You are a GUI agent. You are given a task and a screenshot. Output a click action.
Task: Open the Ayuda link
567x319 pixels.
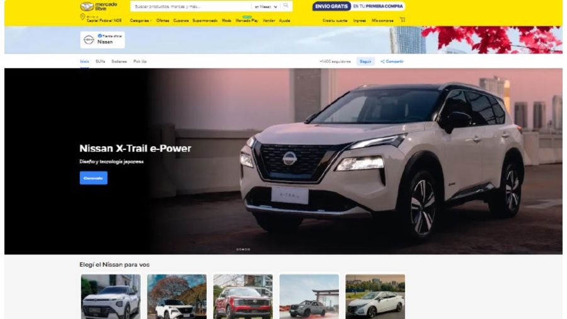click(x=285, y=21)
